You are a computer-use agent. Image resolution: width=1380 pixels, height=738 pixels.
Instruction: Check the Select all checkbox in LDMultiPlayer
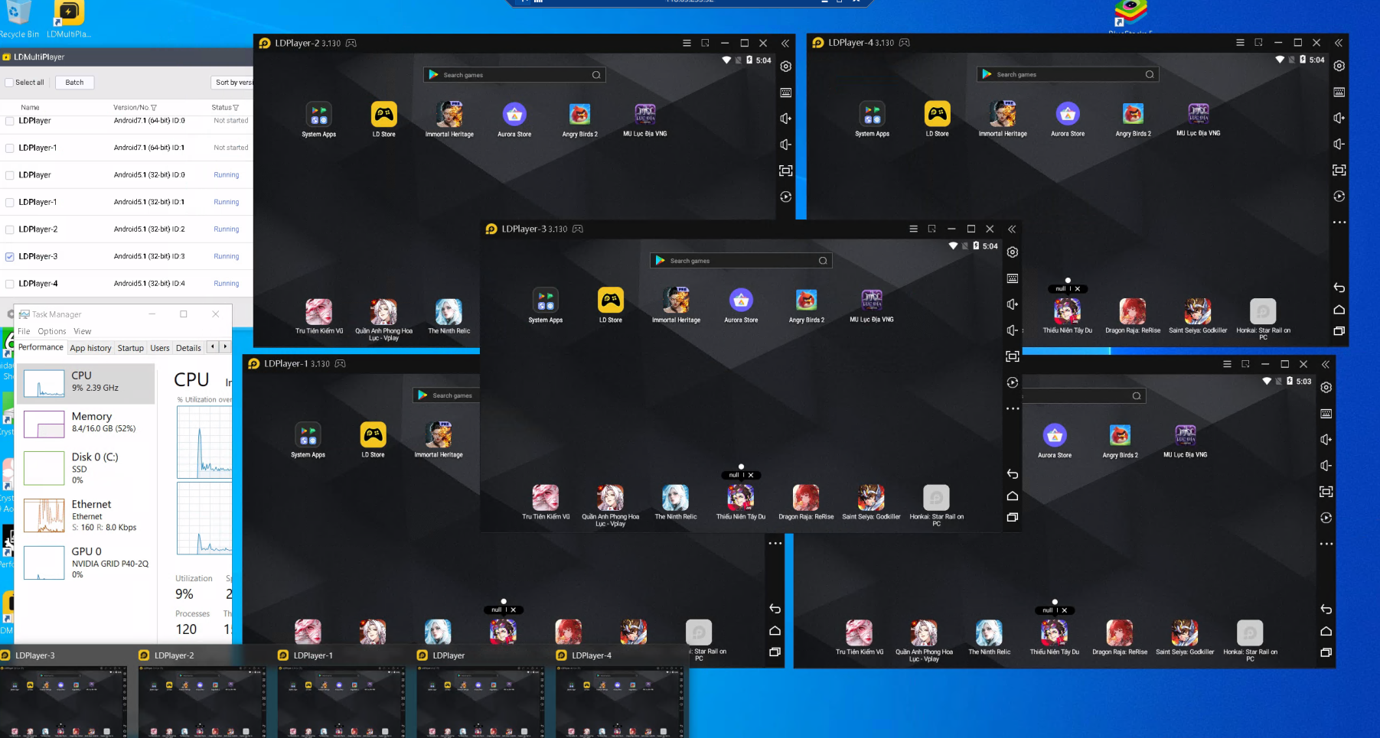pyautogui.click(x=9, y=83)
